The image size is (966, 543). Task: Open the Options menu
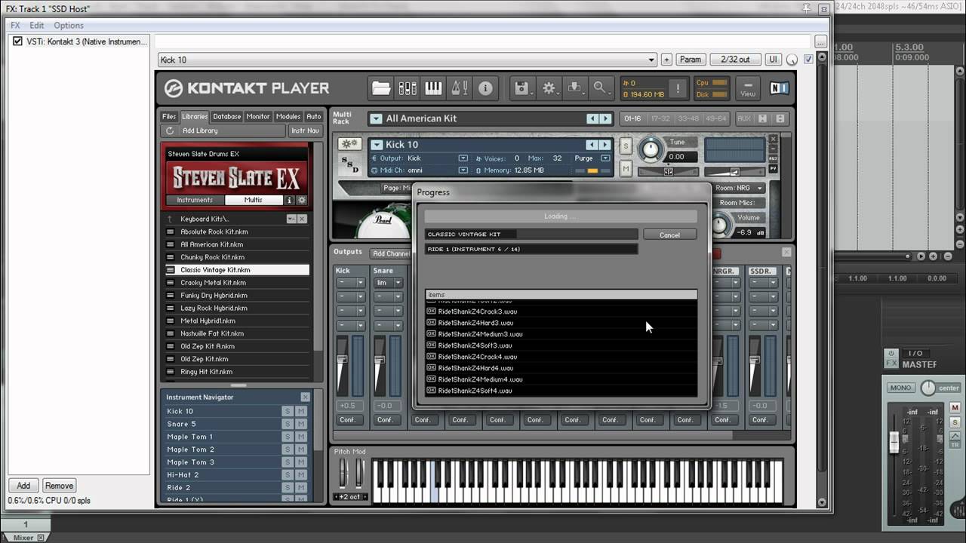coord(69,26)
